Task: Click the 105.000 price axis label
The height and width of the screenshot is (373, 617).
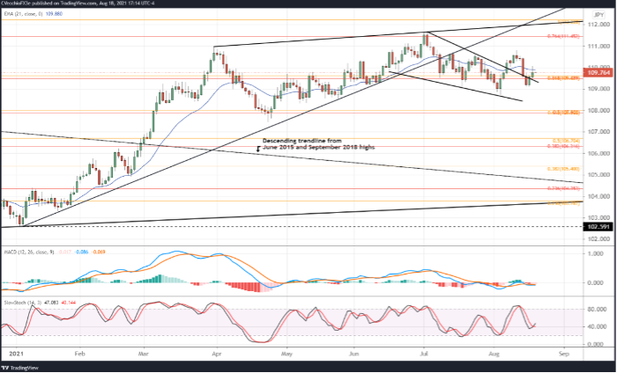Action: coord(597,175)
